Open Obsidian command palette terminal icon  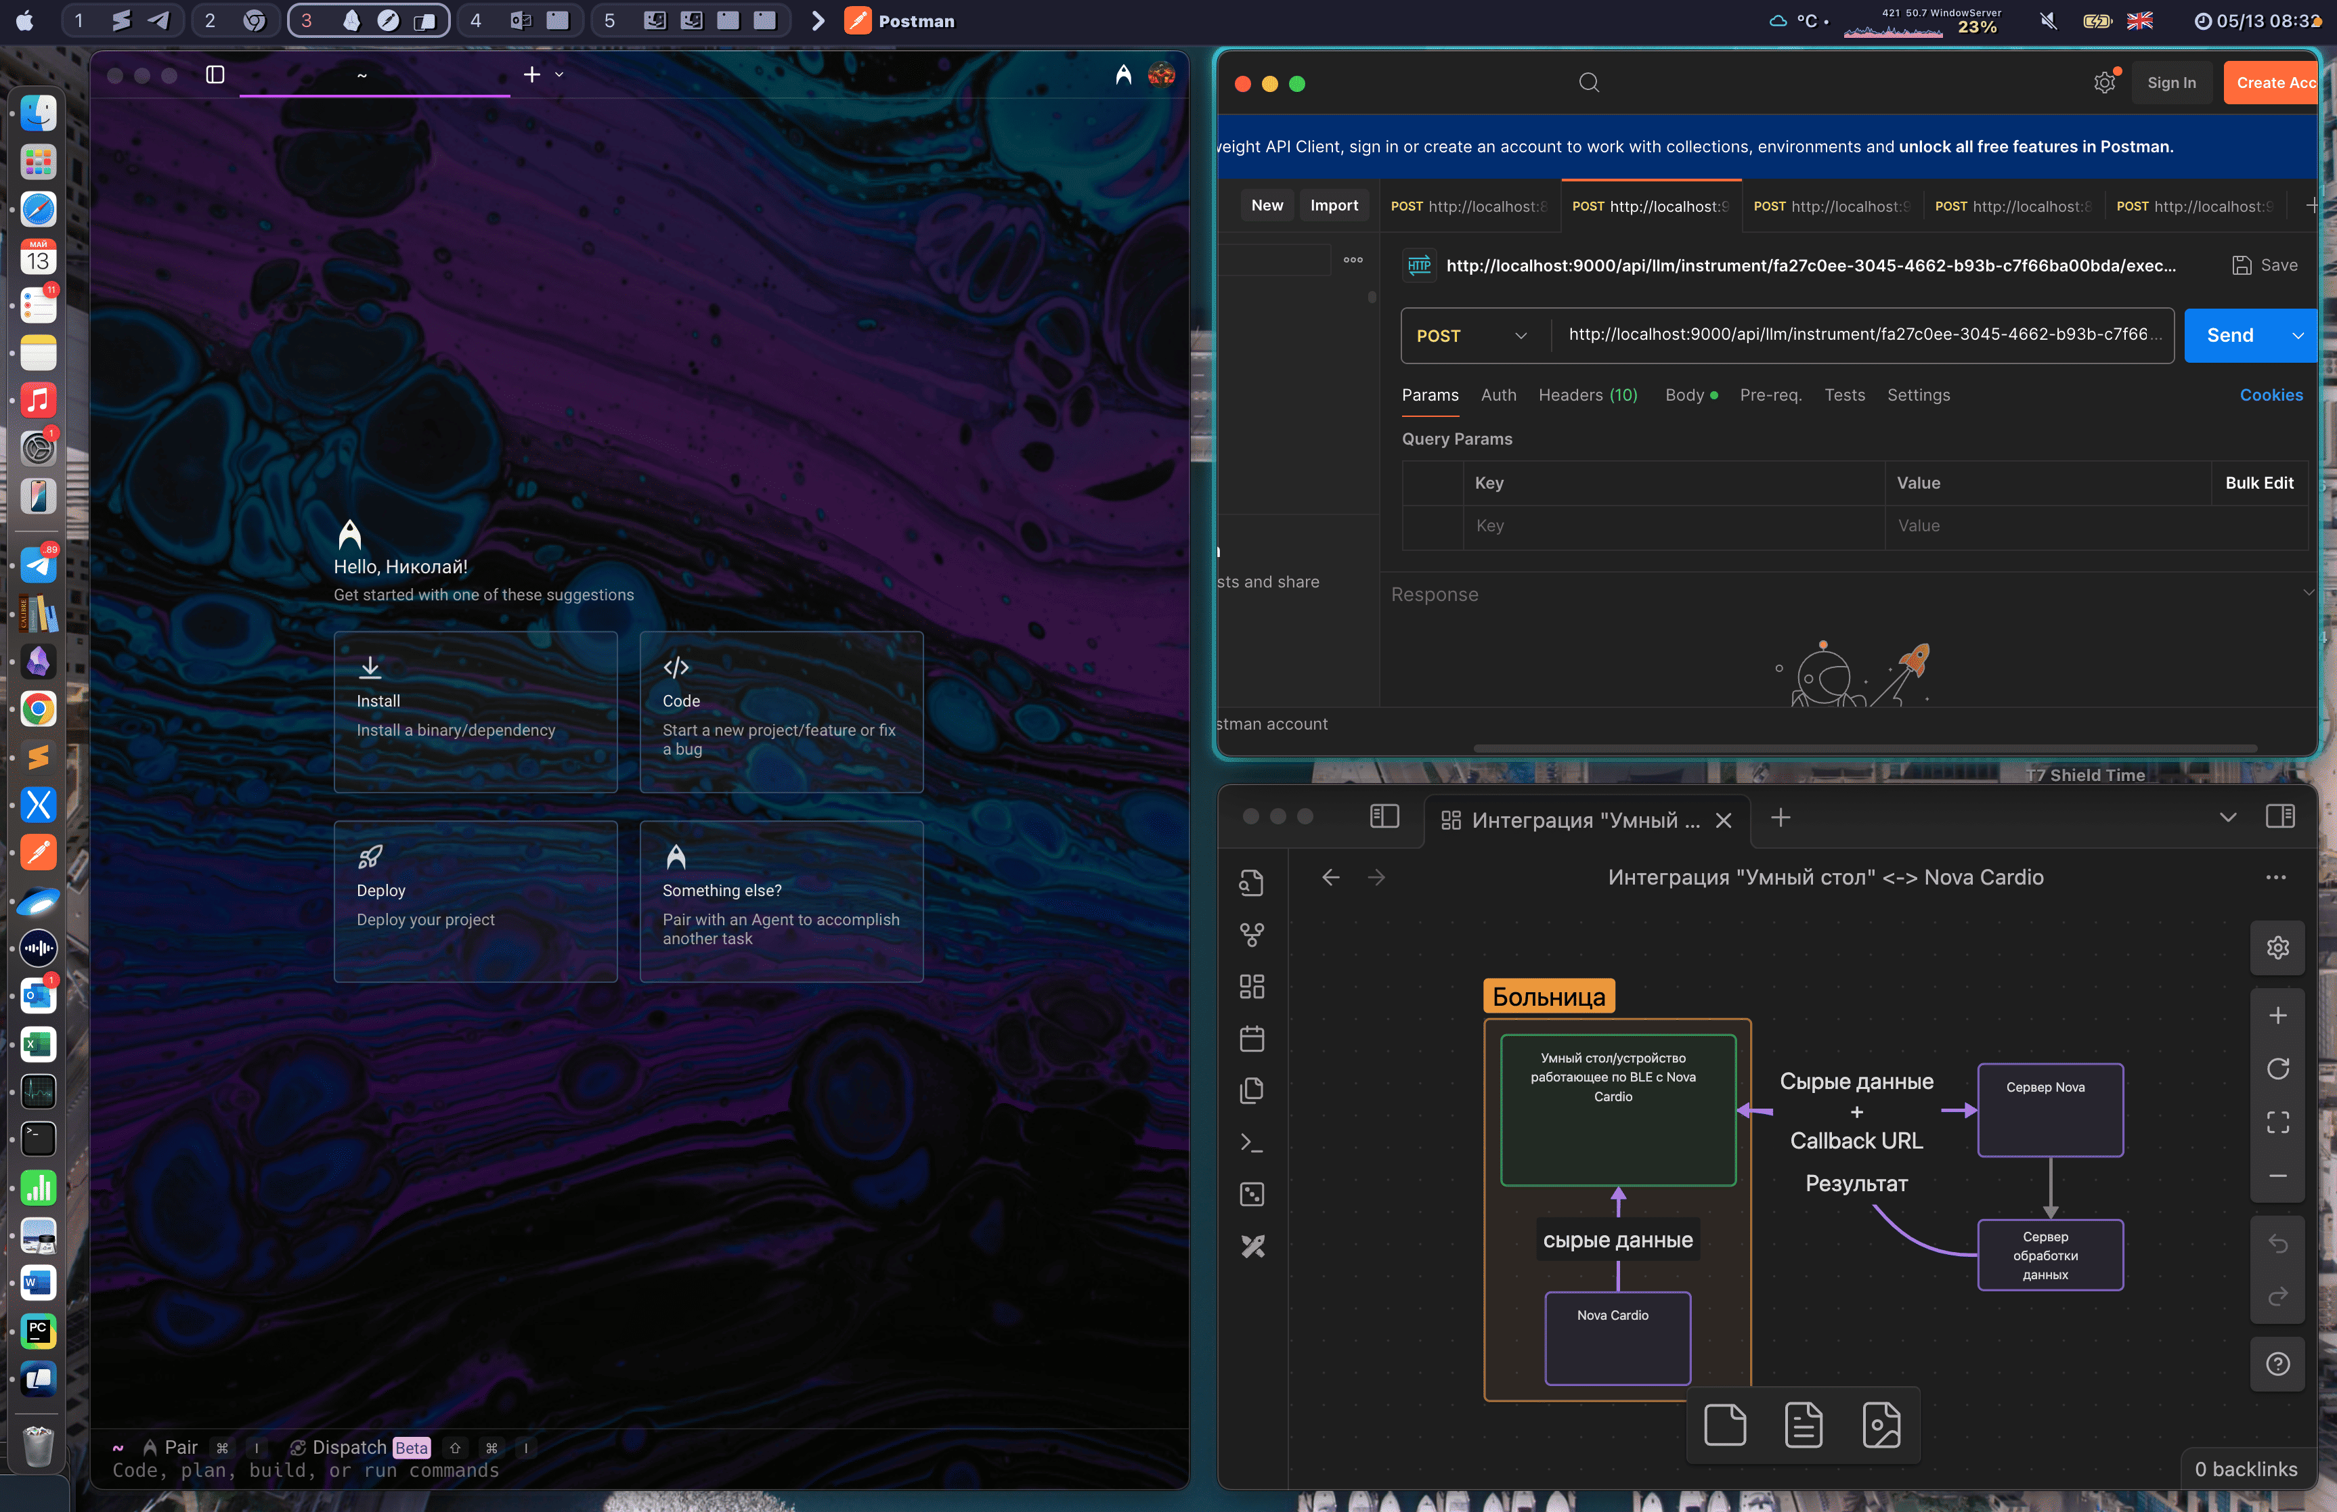(1252, 1143)
